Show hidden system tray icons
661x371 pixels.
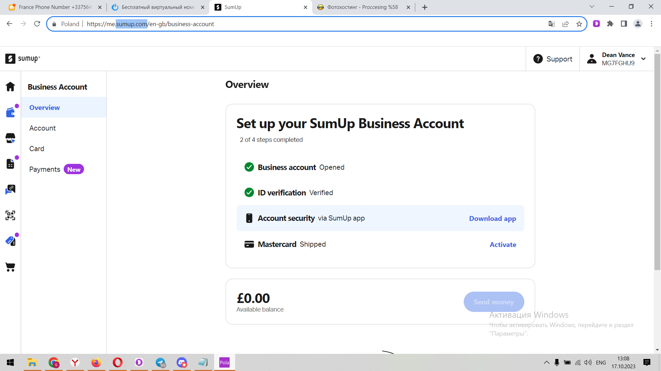pos(546,362)
